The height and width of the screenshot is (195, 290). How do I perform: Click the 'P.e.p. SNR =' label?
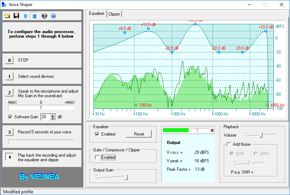(242, 172)
